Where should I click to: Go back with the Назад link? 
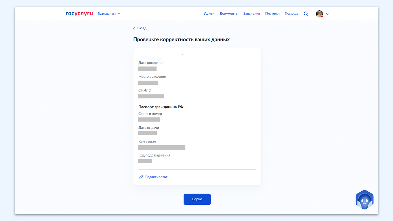140,28
